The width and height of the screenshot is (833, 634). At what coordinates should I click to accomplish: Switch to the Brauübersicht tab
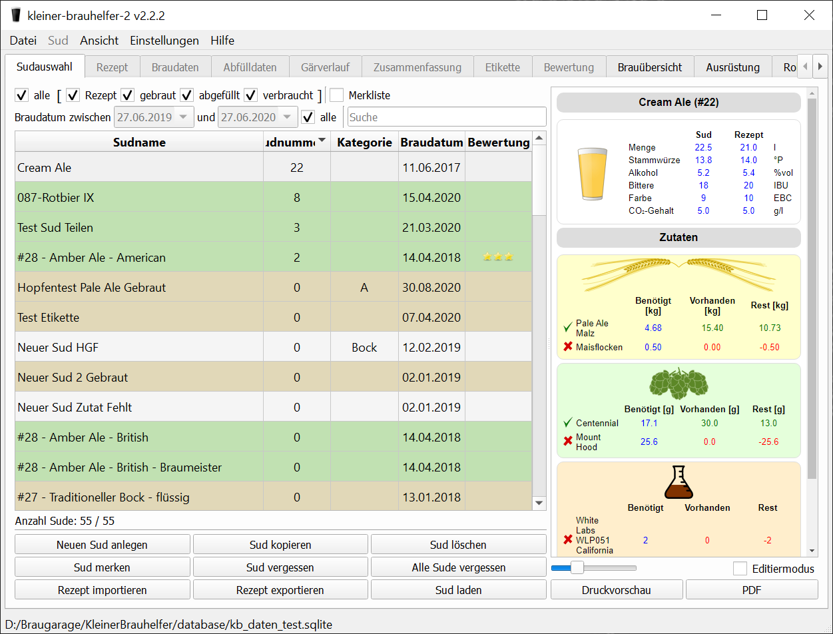tap(649, 67)
